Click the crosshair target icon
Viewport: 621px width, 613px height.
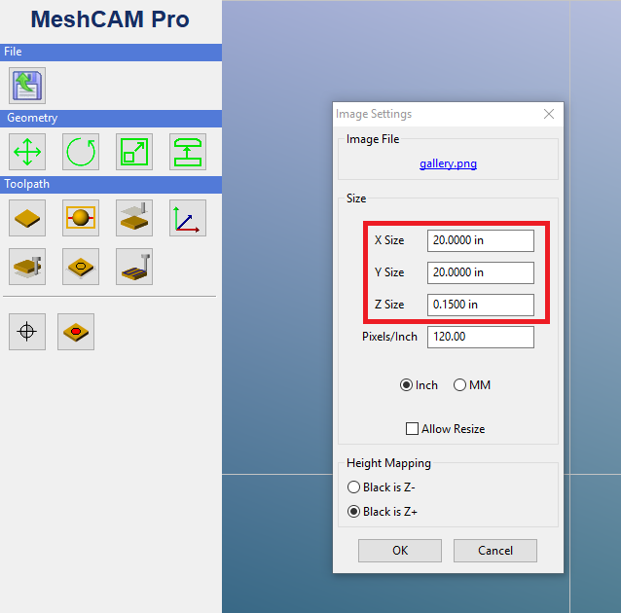(27, 332)
